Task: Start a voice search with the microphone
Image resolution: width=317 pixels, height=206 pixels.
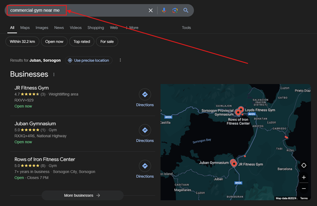Action: (164, 10)
